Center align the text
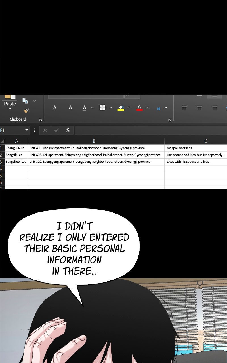The width and height of the screenshot is (227, 363). (x=199, y=107)
